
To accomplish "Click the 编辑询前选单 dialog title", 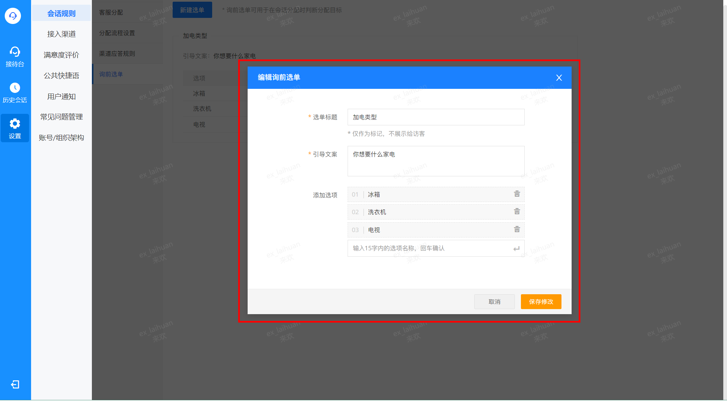I will [x=279, y=77].
